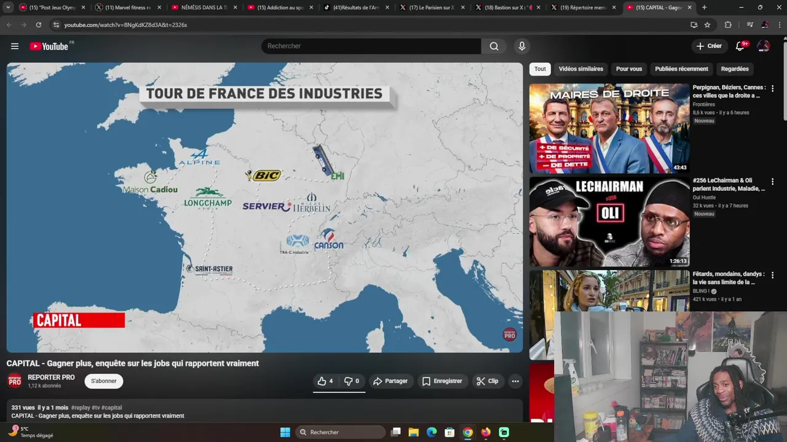Save video with Enregistrer button
This screenshot has width=787, height=442.
(x=442, y=381)
